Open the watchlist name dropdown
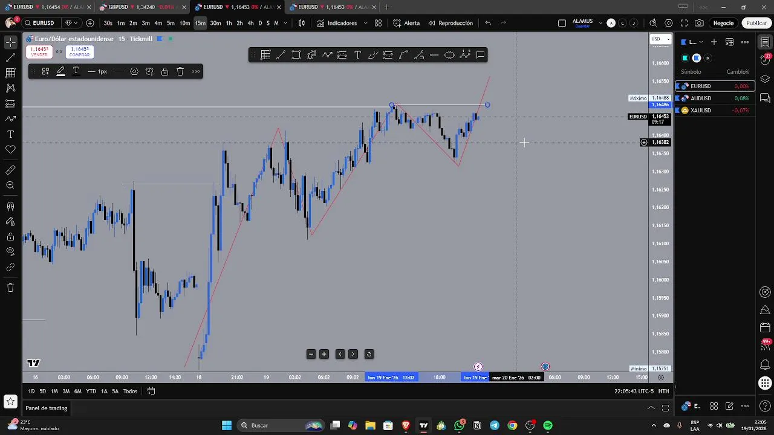The height and width of the screenshot is (435, 774). pyautogui.click(x=694, y=42)
